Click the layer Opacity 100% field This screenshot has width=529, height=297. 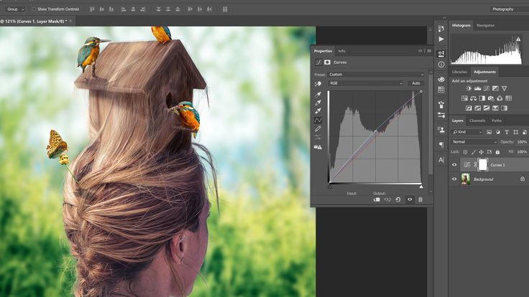(x=522, y=142)
